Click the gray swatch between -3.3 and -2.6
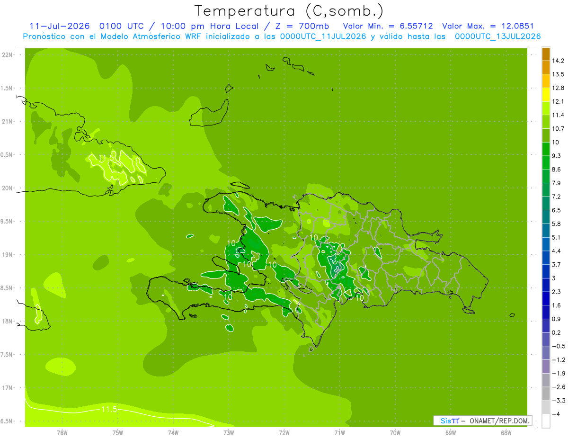This screenshot has width=568, height=439. 546,394
